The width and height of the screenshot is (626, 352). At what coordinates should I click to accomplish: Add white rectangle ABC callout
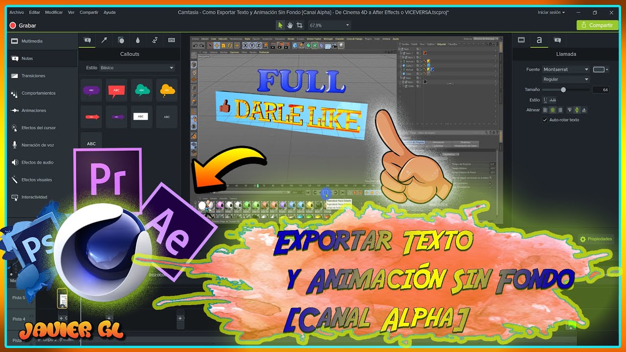tap(142, 117)
